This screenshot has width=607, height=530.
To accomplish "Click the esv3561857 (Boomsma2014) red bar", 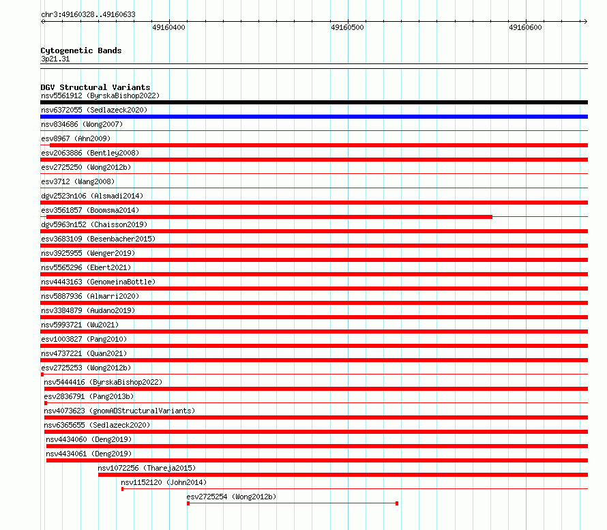I will click(x=269, y=217).
